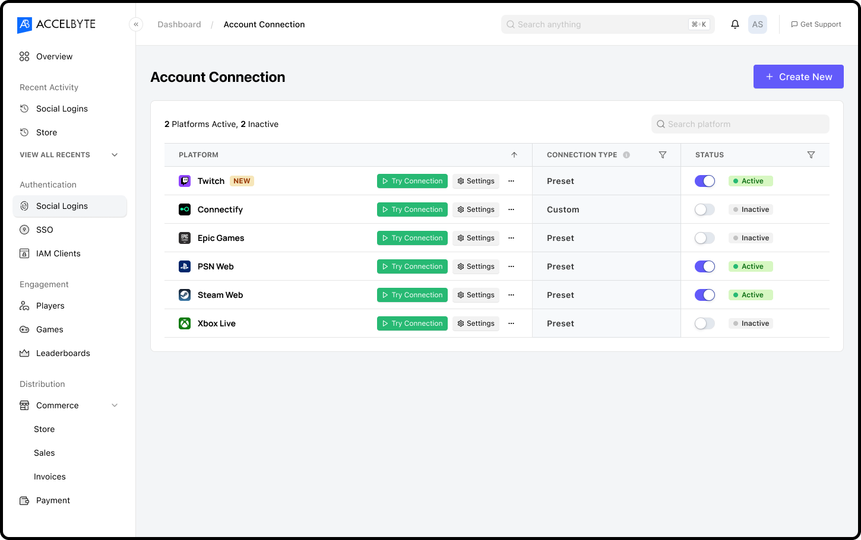Screen dimensions: 861x540
Task: Click the Twitch platform logo icon
Action: (x=185, y=181)
